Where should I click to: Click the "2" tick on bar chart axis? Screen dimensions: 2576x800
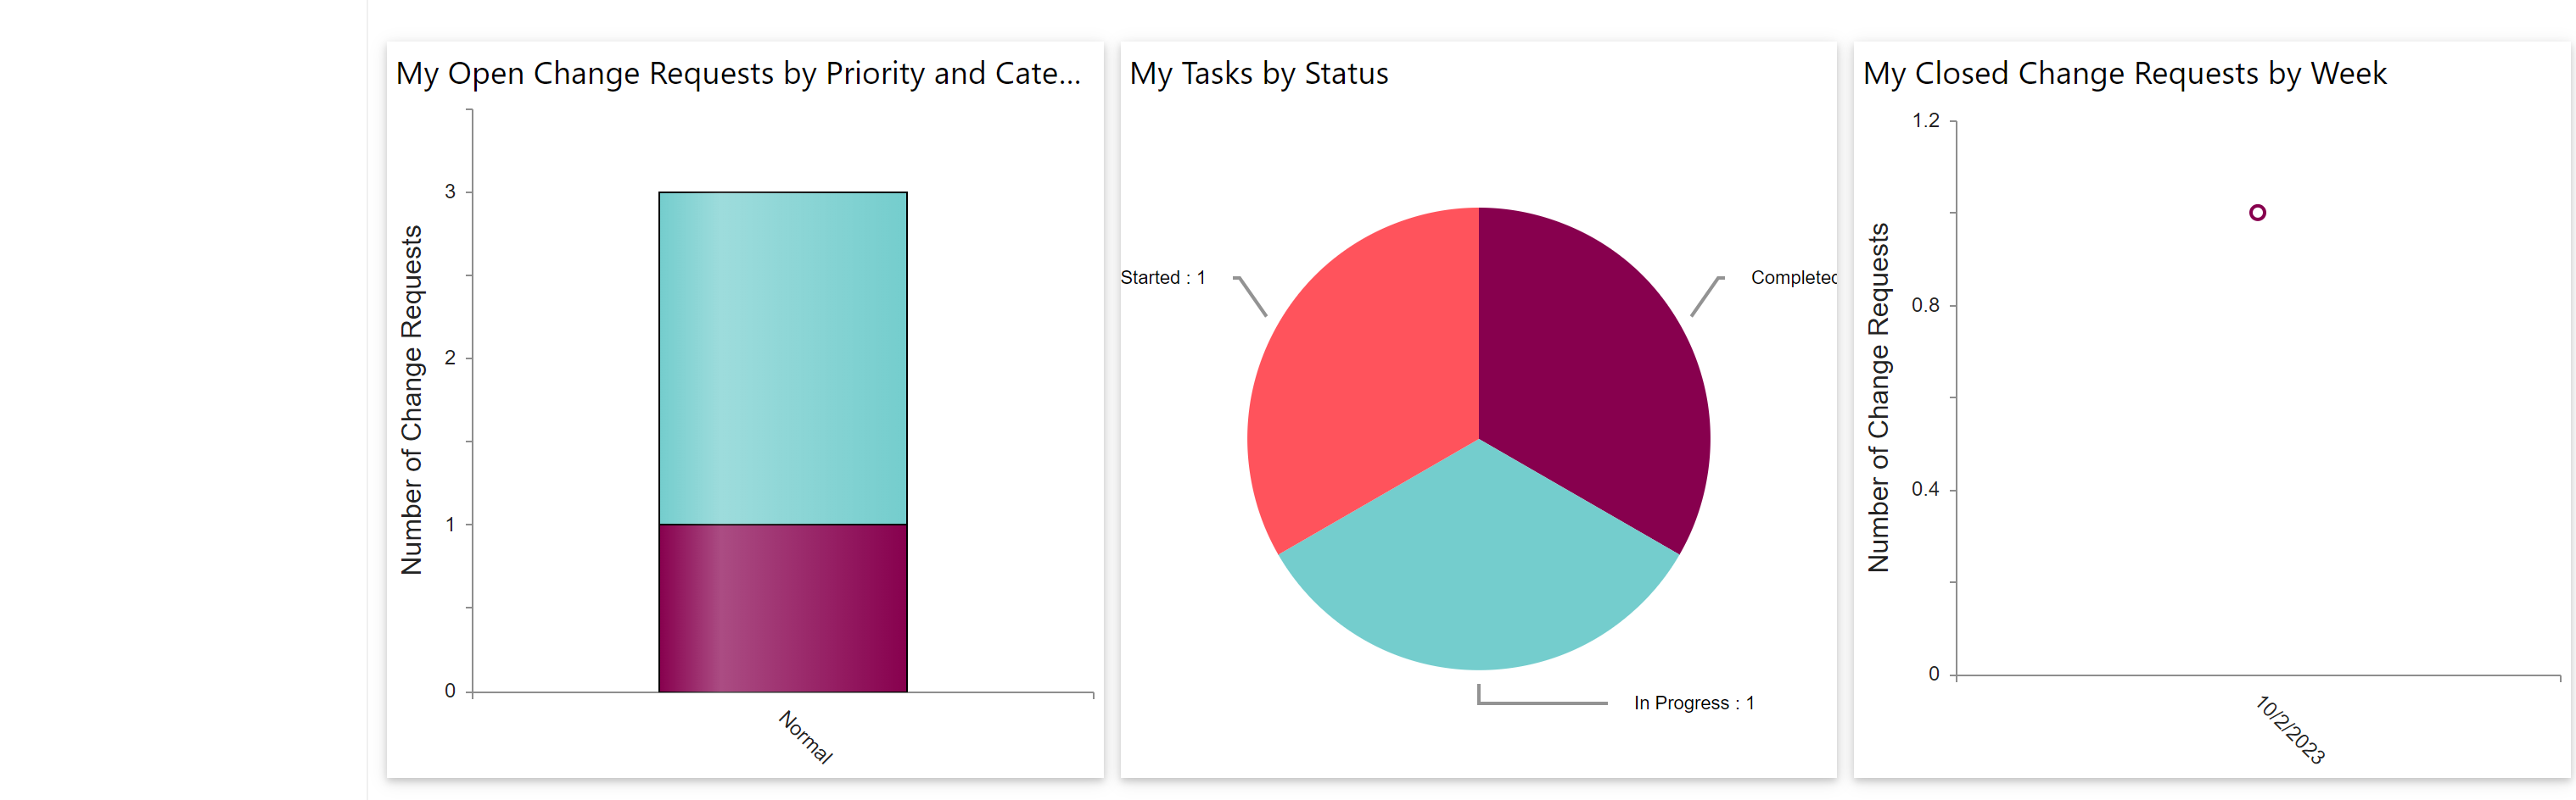click(x=450, y=358)
